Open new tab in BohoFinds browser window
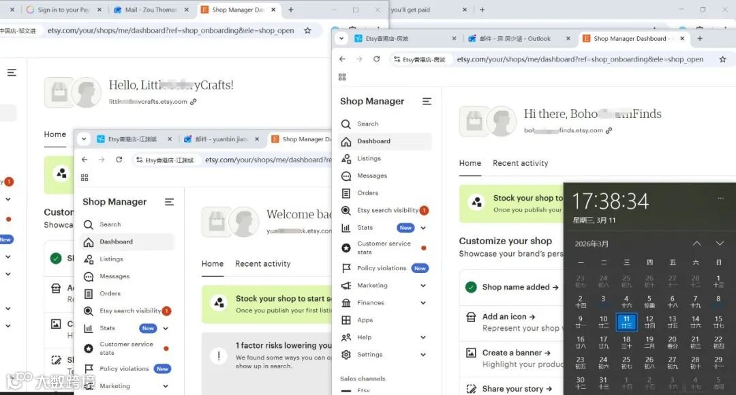This screenshot has width=736, height=395. tap(700, 38)
